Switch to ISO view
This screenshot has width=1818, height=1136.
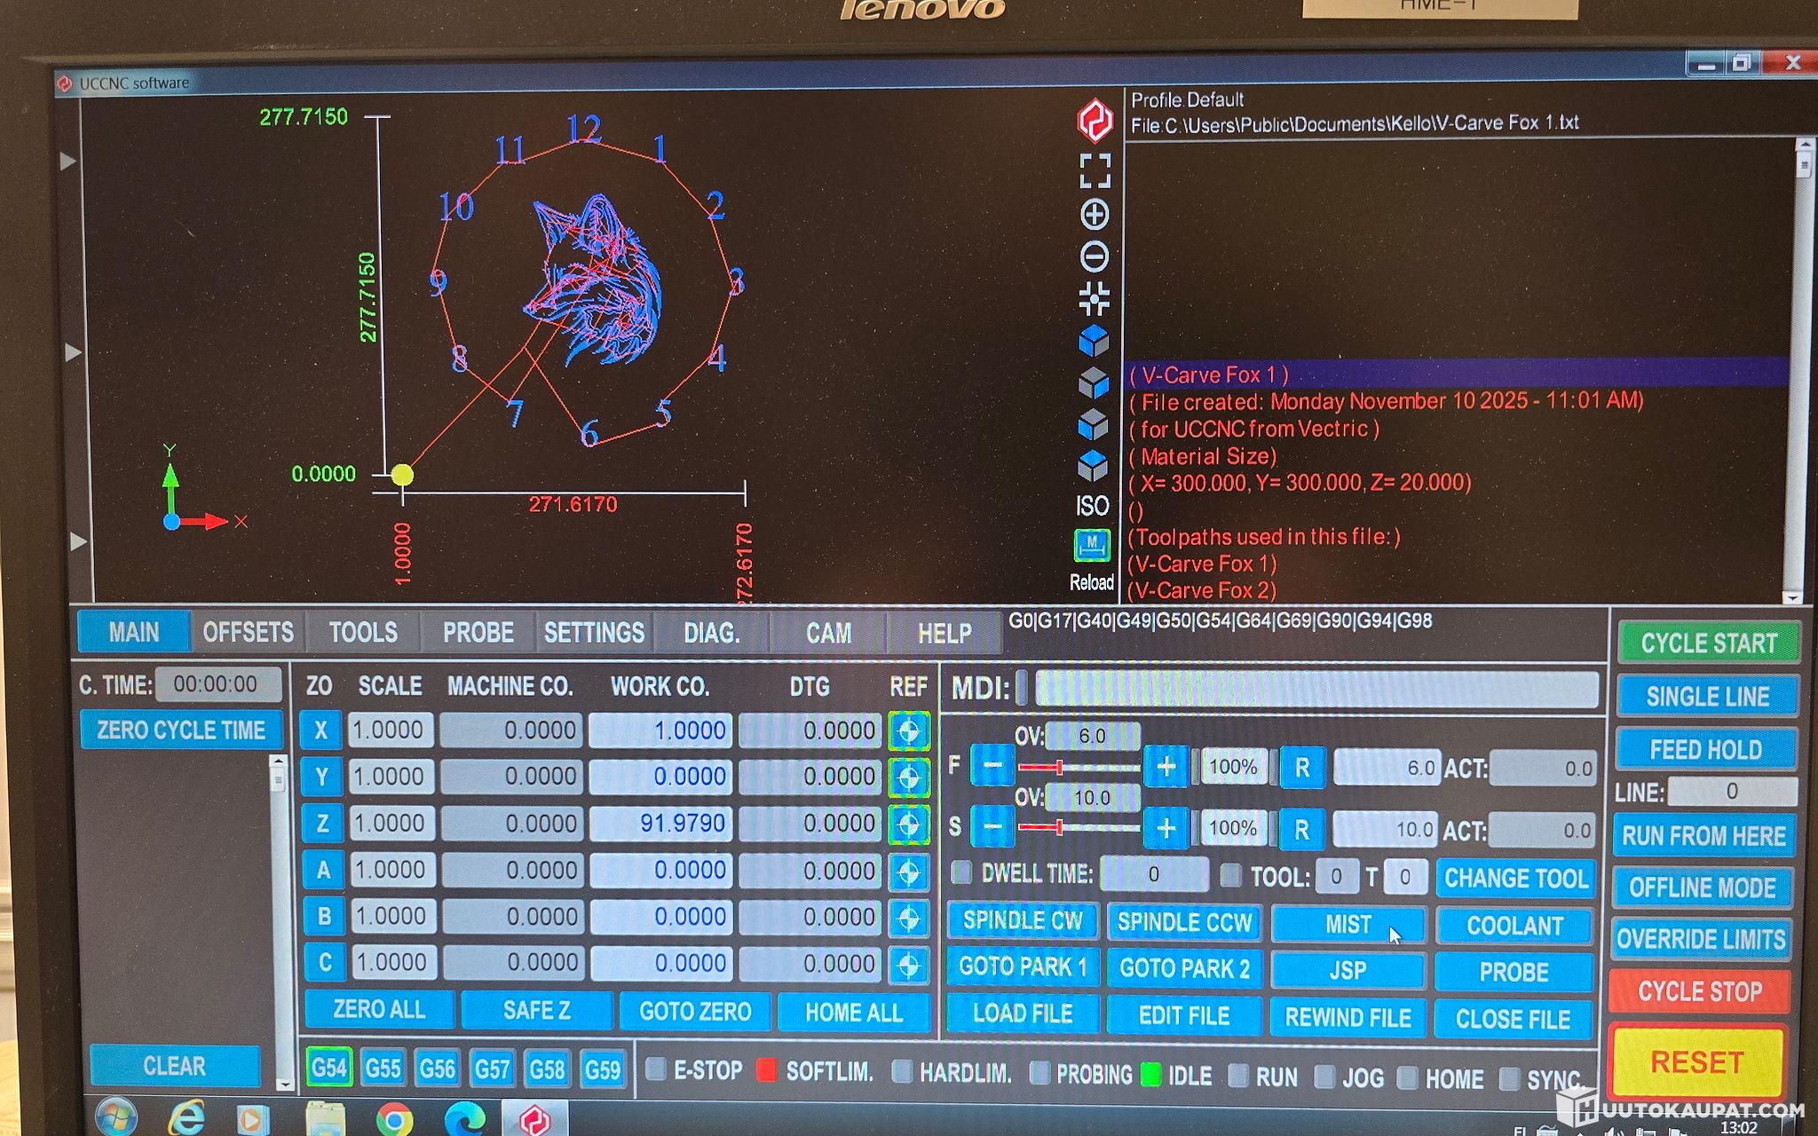(x=1092, y=505)
